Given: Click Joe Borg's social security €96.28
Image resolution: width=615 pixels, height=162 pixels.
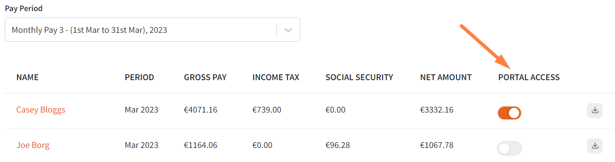Looking at the screenshot, I should 338,145.
